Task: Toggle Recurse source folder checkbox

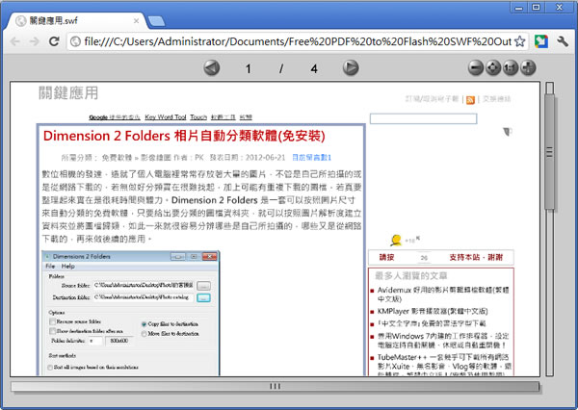Action: [52, 321]
